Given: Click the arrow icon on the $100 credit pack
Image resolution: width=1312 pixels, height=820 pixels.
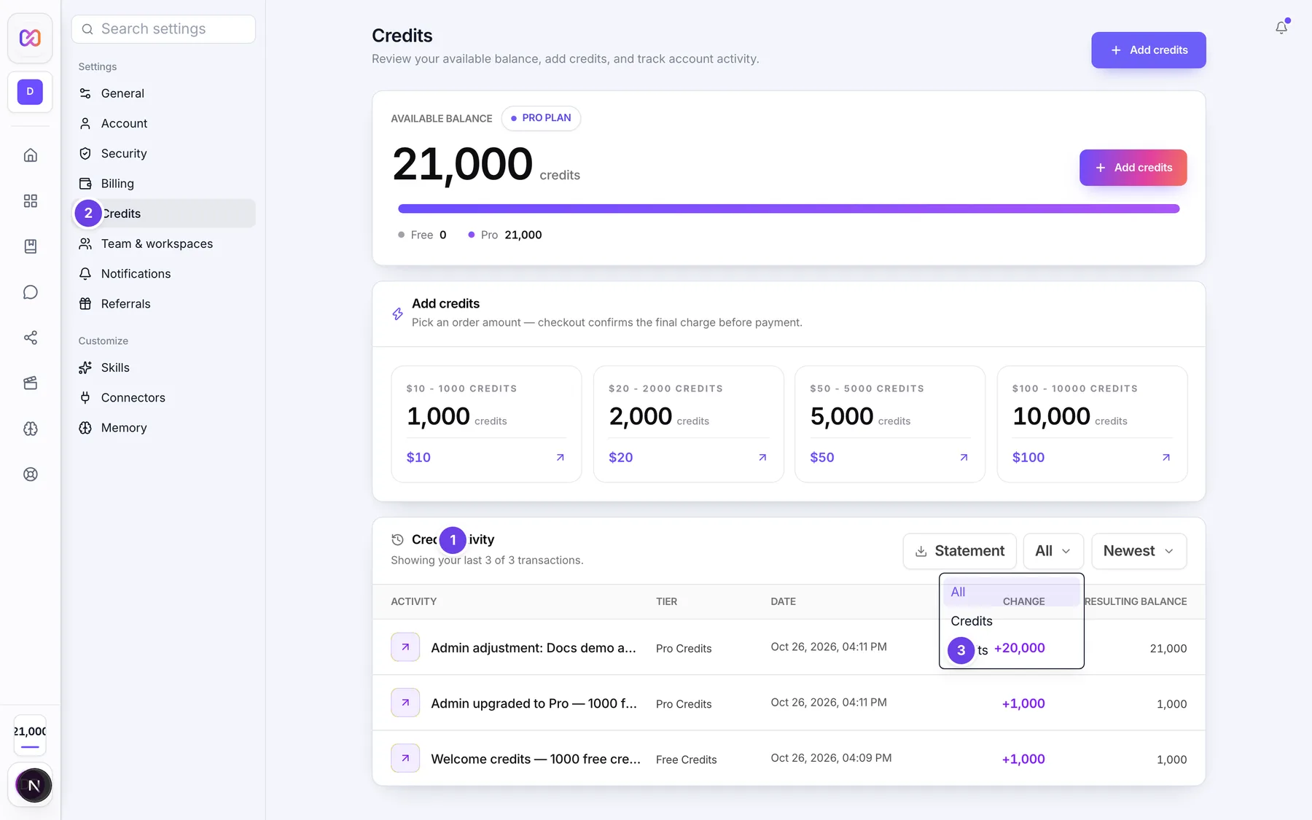Looking at the screenshot, I should pos(1166,458).
